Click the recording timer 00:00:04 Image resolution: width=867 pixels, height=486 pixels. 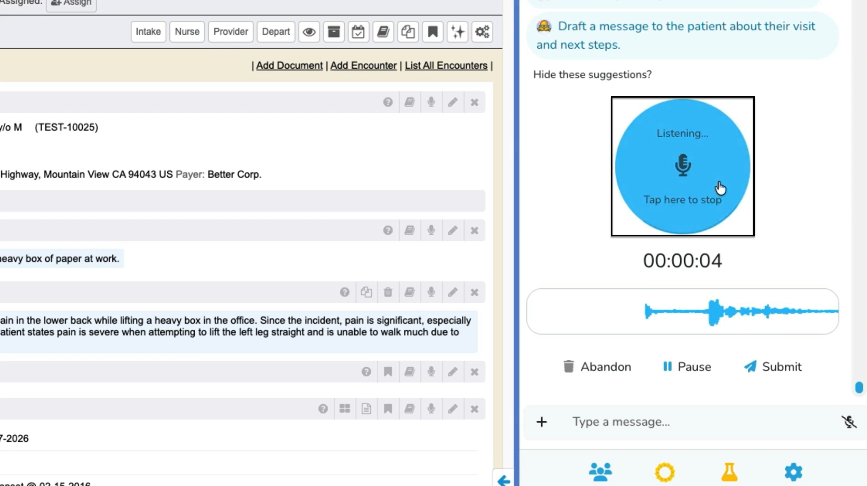click(682, 261)
